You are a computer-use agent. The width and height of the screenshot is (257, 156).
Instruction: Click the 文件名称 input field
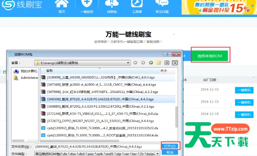[97, 146]
